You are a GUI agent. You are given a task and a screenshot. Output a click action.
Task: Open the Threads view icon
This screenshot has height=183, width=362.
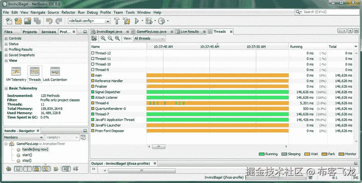34,74
